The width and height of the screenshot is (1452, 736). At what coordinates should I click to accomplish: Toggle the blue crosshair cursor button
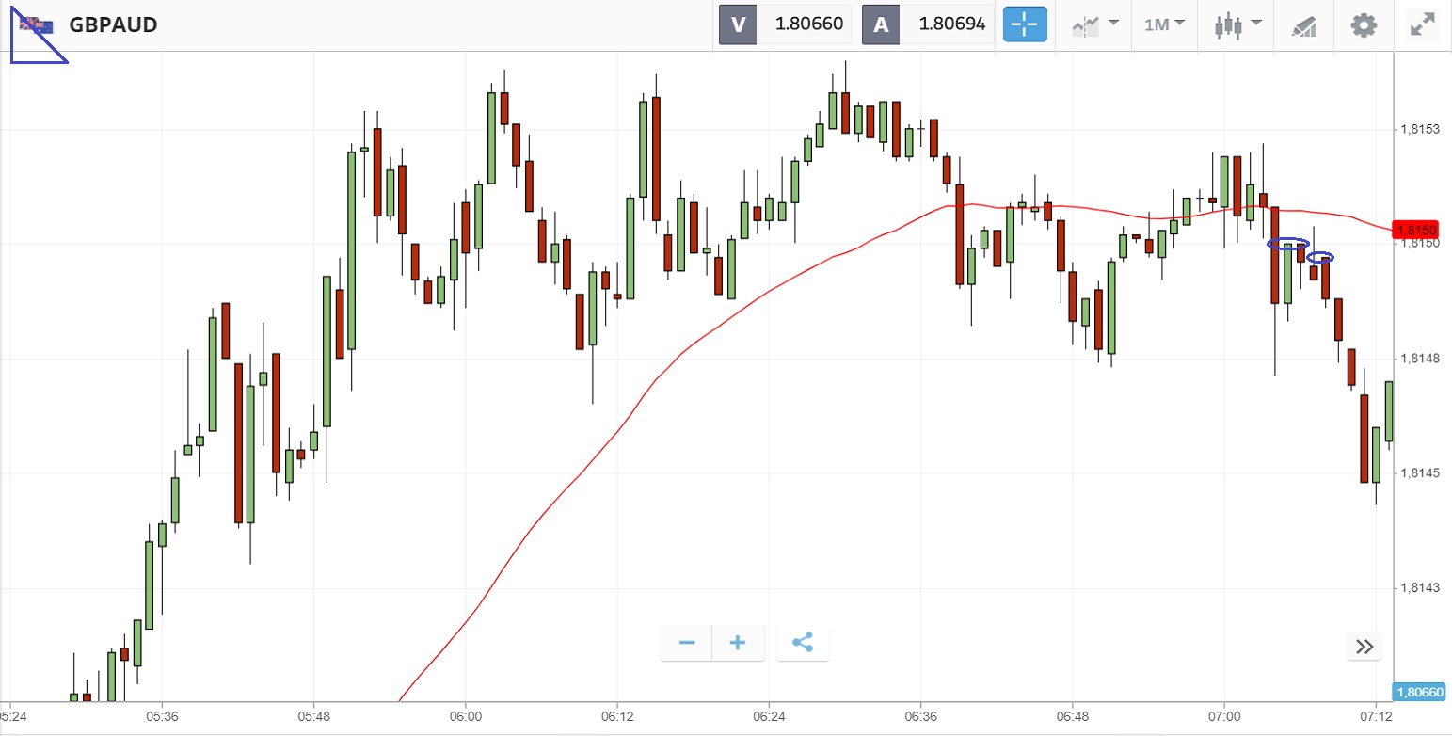coord(1025,24)
